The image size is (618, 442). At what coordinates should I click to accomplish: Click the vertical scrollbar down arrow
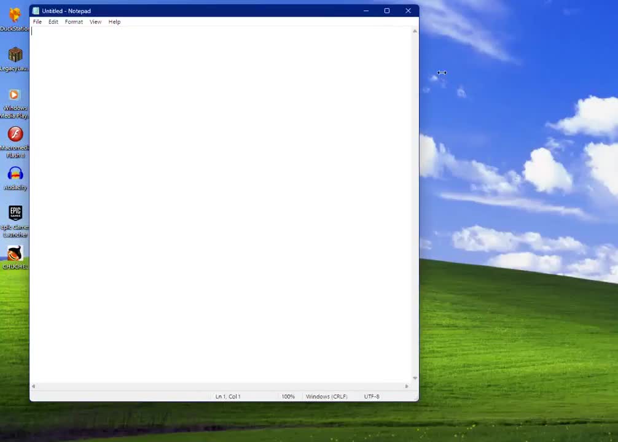pyautogui.click(x=415, y=378)
